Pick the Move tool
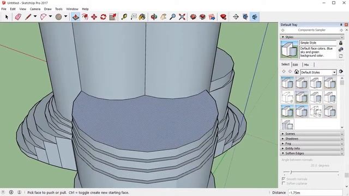 point(94,17)
